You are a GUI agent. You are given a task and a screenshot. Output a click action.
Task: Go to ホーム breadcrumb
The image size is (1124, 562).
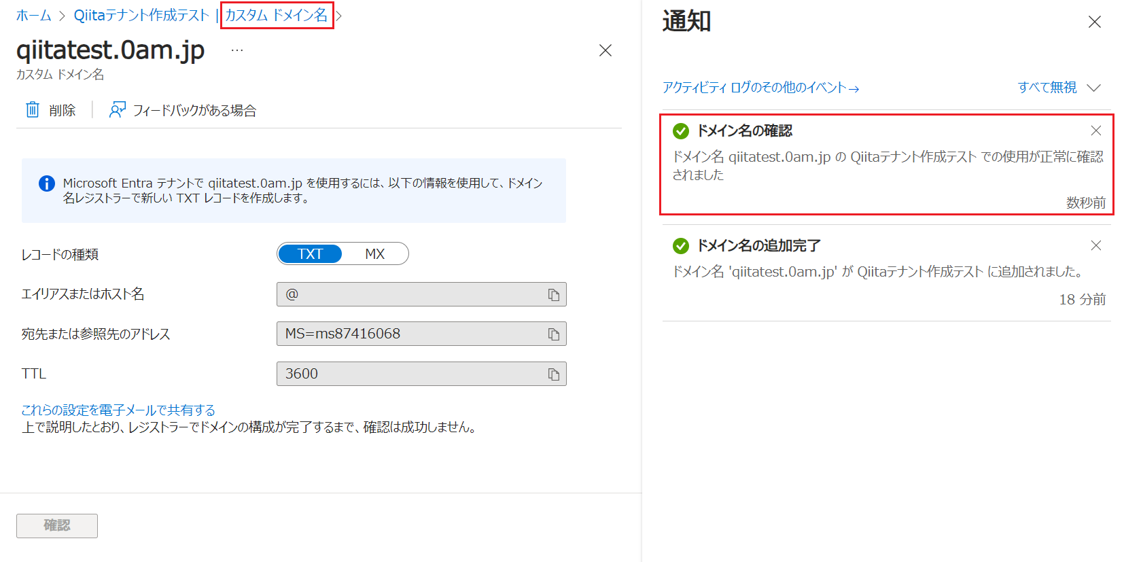[34, 15]
